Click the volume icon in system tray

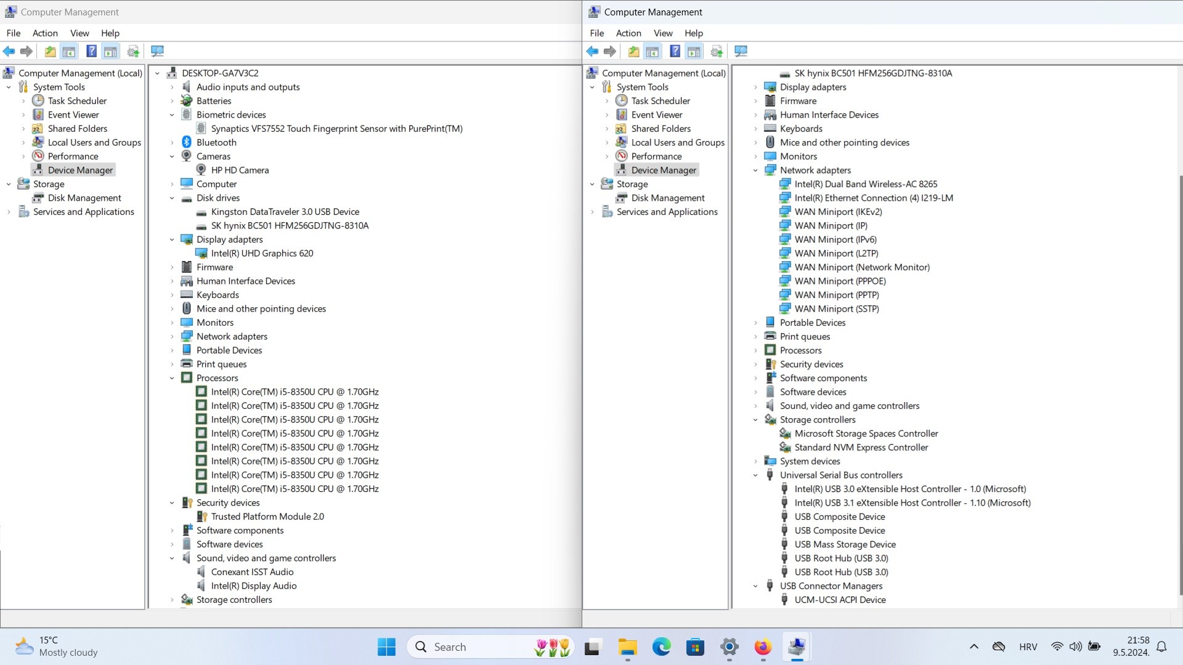click(1075, 647)
